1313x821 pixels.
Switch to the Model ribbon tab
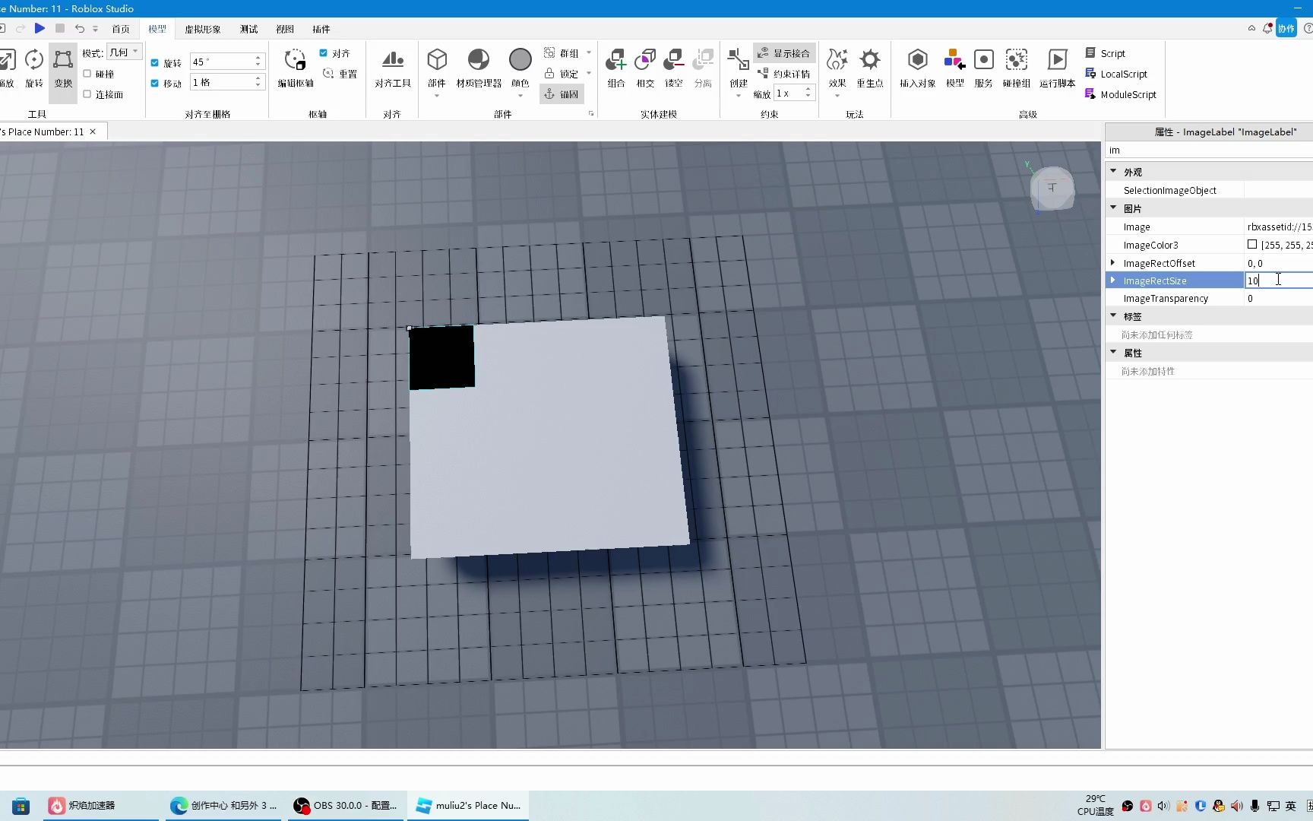pyautogui.click(x=157, y=29)
